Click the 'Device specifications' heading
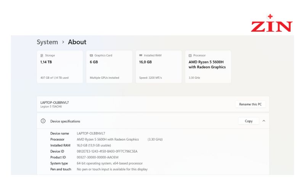Viewport: 305px width, 191px height. (x=65, y=121)
